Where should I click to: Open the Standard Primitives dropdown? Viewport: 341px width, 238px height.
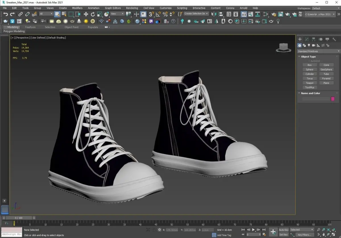[318, 51]
